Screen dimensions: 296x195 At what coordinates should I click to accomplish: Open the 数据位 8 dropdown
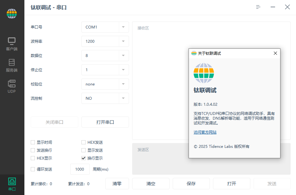point(105,56)
